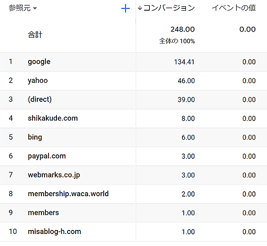Sort by コンバージョン column header
Viewport: 267px width, 246px height.
(x=169, y=8)
